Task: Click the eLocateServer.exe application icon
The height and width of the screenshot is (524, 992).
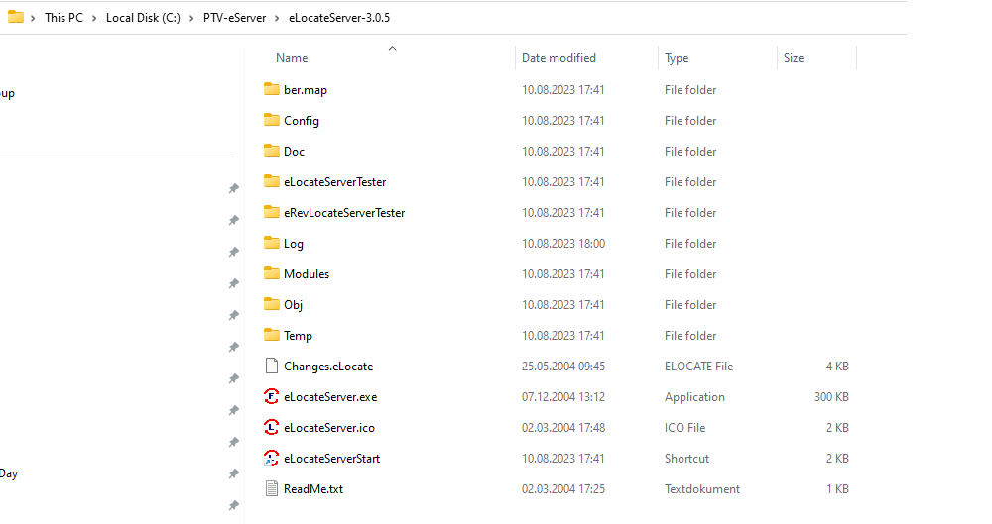Action: (x=272, y=397)
